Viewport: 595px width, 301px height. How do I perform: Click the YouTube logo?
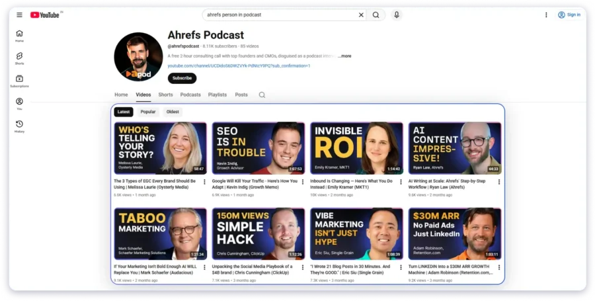pyautogui.click(x=45, y=15)
